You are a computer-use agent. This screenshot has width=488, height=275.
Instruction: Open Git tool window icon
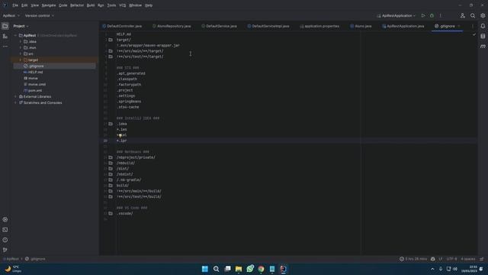tap(5, 250)
